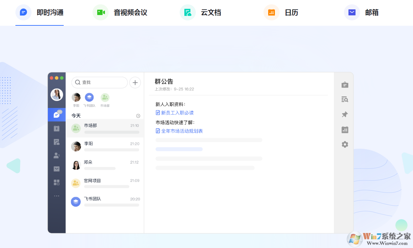
Task: Open the group announcement icon on right panel
Action: click(x=345, y=85)
